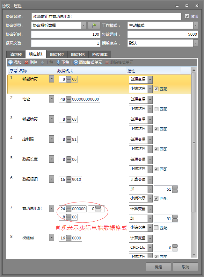Open name dropdown for 有功总电能 row
204x277 pixels.
click(x=52, y=209)
